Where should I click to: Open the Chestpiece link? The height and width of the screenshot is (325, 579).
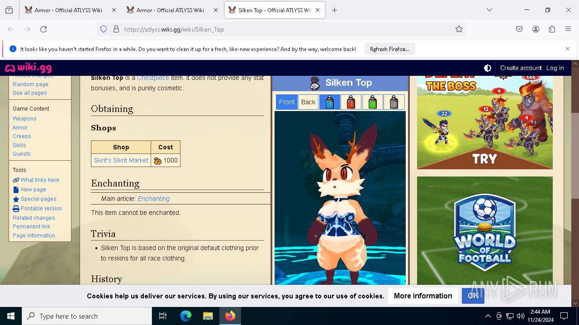[153, 78]
